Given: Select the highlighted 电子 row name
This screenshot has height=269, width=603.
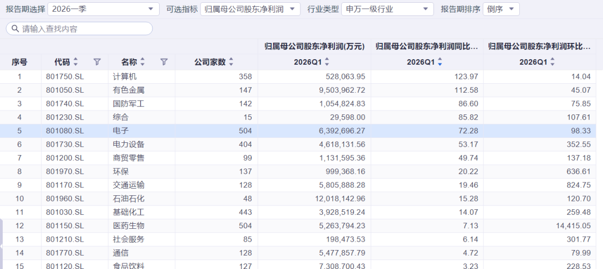Looking at the screenshot, I should tap(121, 131).
